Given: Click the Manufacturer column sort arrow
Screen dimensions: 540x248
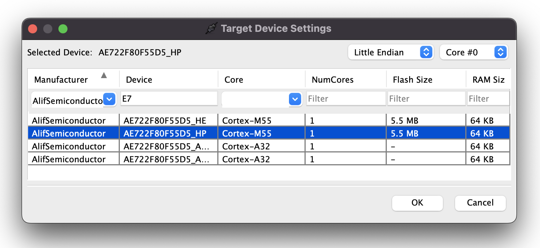Looking at the screenshot, I should point(104,75).
